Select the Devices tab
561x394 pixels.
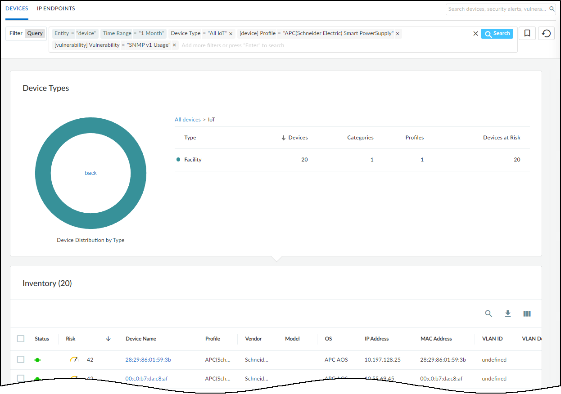coord(17,9)
